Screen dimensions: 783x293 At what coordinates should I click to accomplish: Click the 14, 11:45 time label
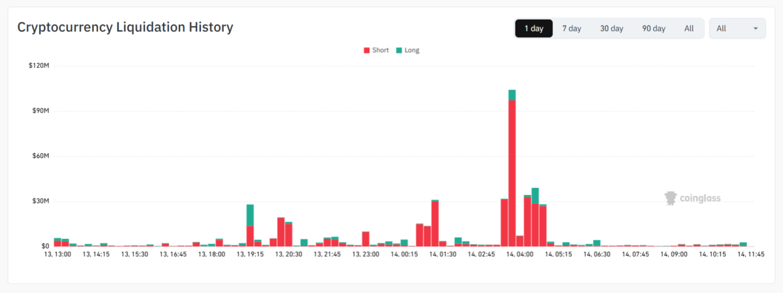(x=750, y=255)
